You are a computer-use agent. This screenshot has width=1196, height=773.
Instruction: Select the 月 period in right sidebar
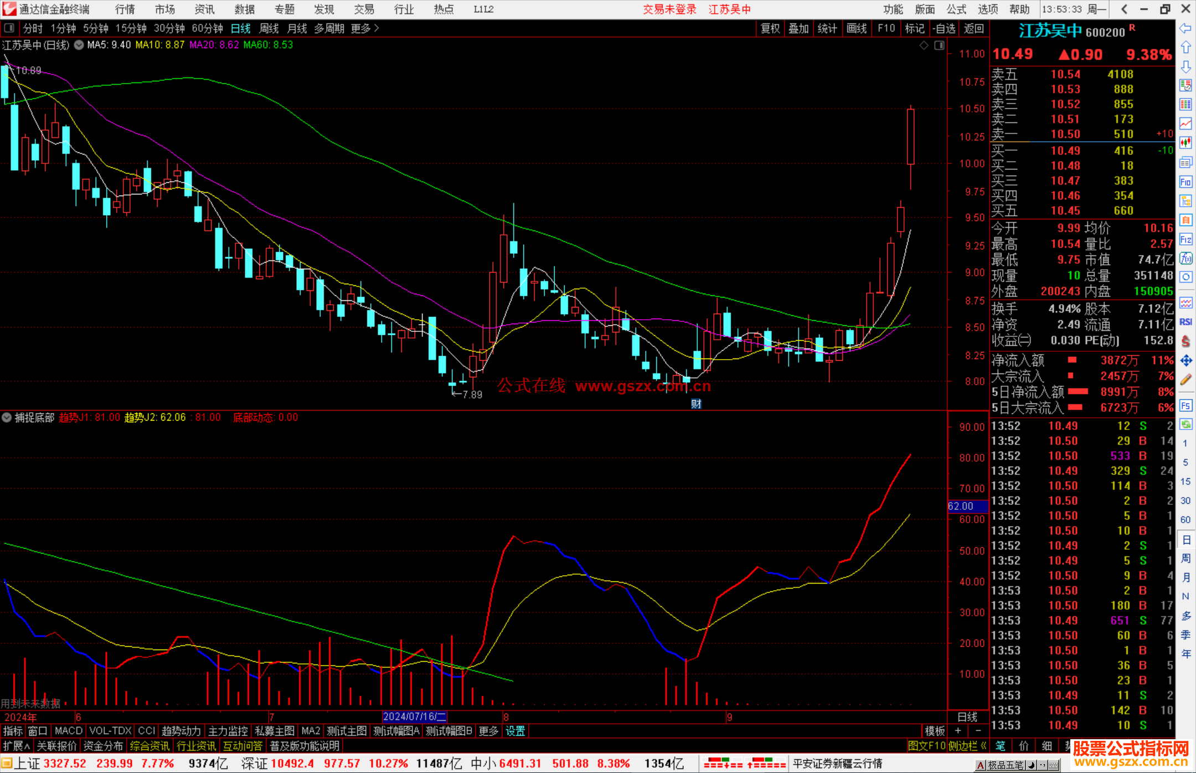tap(1185, 577)
